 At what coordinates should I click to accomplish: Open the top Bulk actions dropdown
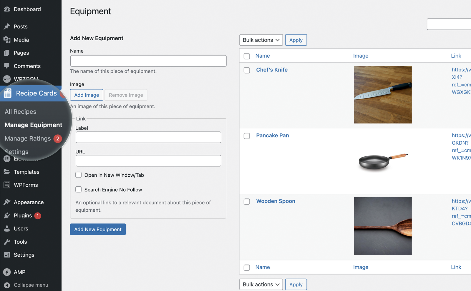[261, 40]
